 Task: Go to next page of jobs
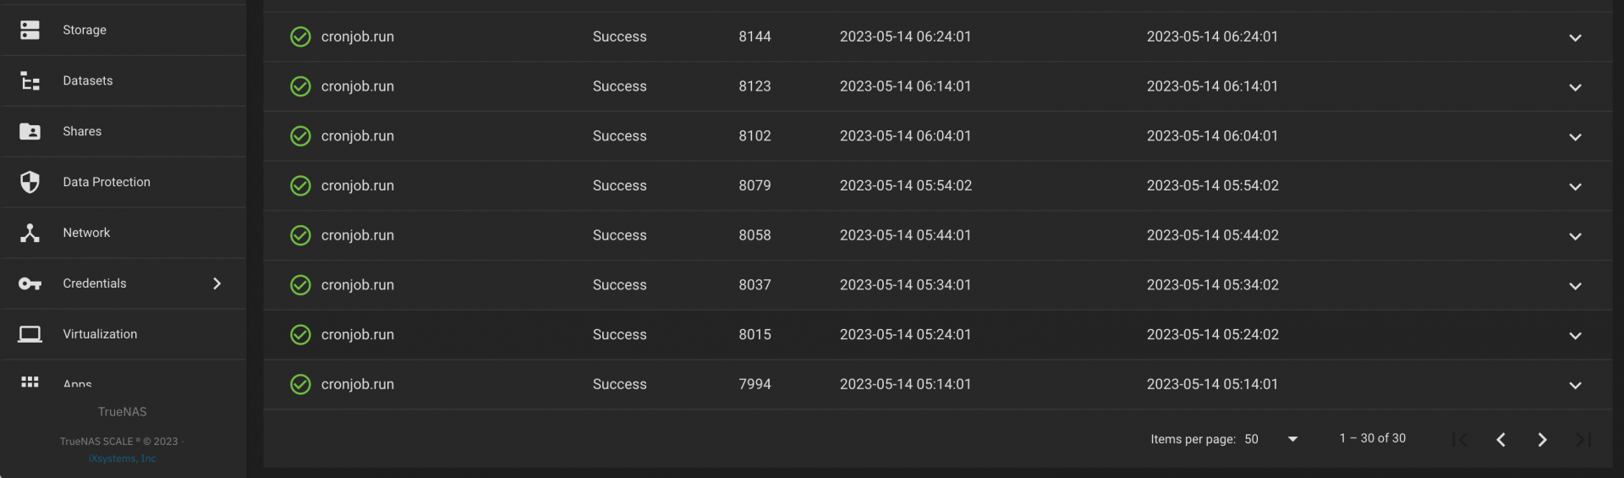1542,439
